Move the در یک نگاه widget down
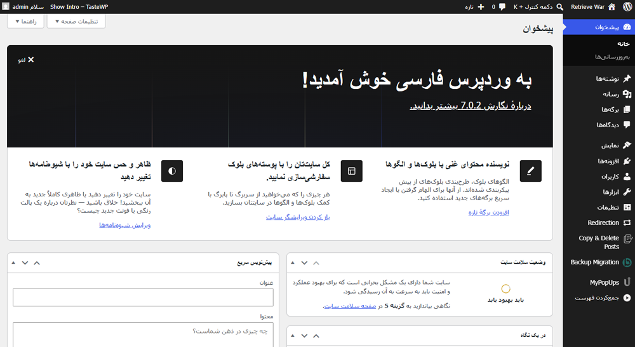Image resolution: width=635 pixels, height=347 pixels. point(304,336)
